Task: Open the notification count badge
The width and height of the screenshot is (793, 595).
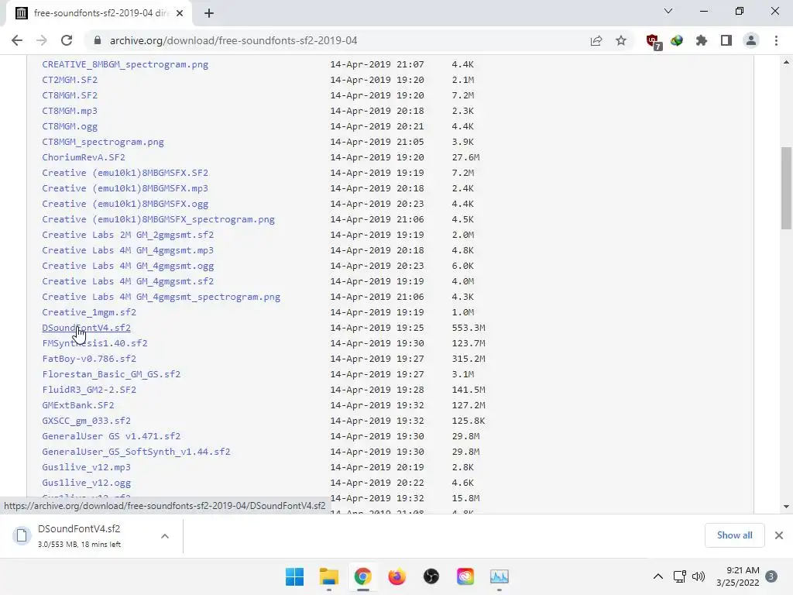Action: pyautogui.click(x=771, y=576)
